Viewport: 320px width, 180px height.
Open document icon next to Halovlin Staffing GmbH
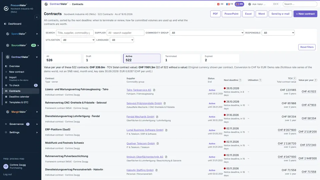tap(156, 170)
